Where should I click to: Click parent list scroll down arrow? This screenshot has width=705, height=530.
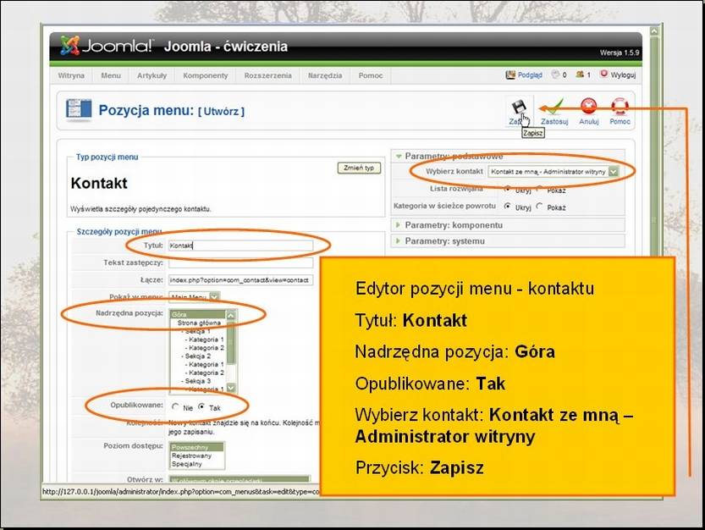(x=231, y=388)
